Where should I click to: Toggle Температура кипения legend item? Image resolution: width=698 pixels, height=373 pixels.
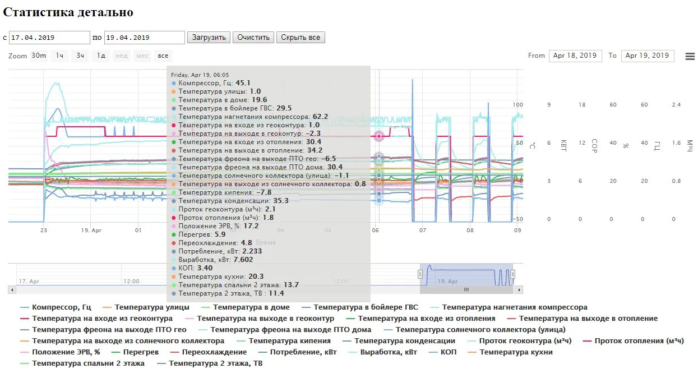point(284,341)
